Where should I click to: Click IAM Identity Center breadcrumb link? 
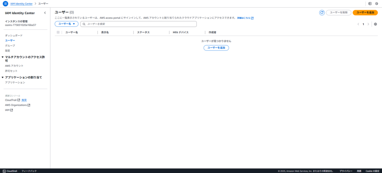pyautogui.click(x=21, y=4)
